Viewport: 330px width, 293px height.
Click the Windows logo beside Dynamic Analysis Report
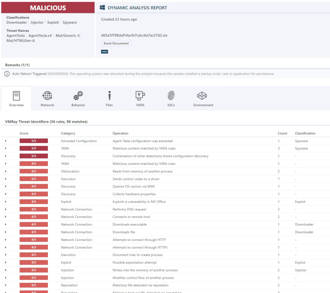click(x=103, y=8)
